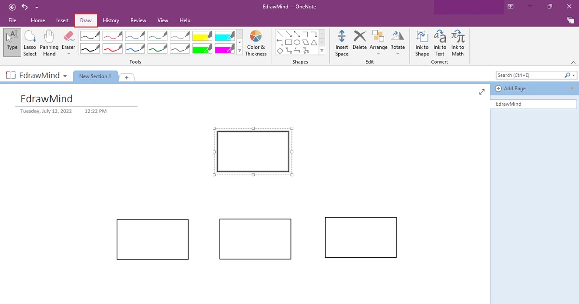Switch to the Home tab

[x=38, y=20]
